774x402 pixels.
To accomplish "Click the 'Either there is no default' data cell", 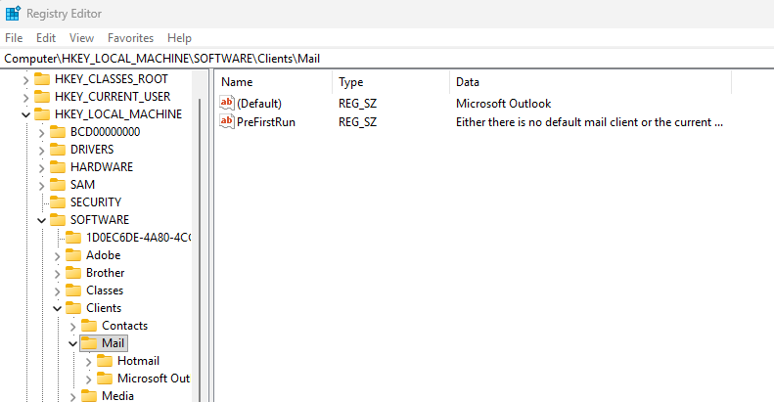I will click(x=589, y=122).
